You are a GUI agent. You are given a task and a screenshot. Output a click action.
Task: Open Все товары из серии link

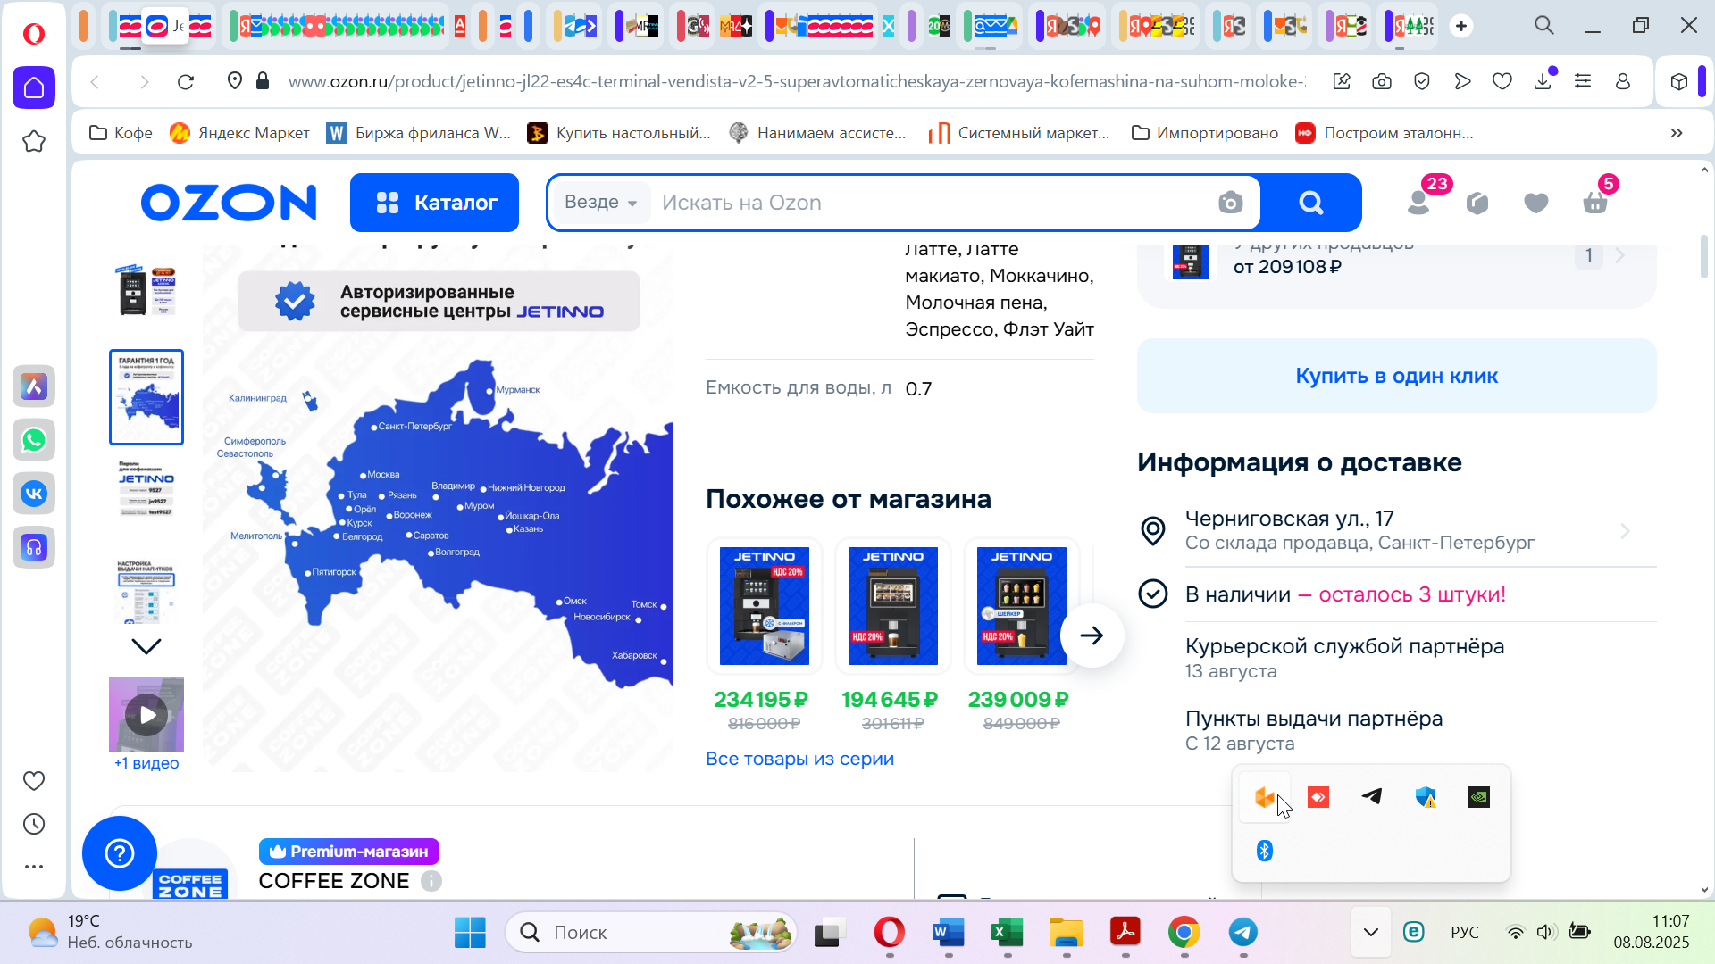pos(799,759)
